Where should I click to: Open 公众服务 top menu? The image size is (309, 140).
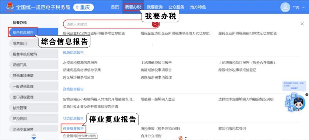176,7
